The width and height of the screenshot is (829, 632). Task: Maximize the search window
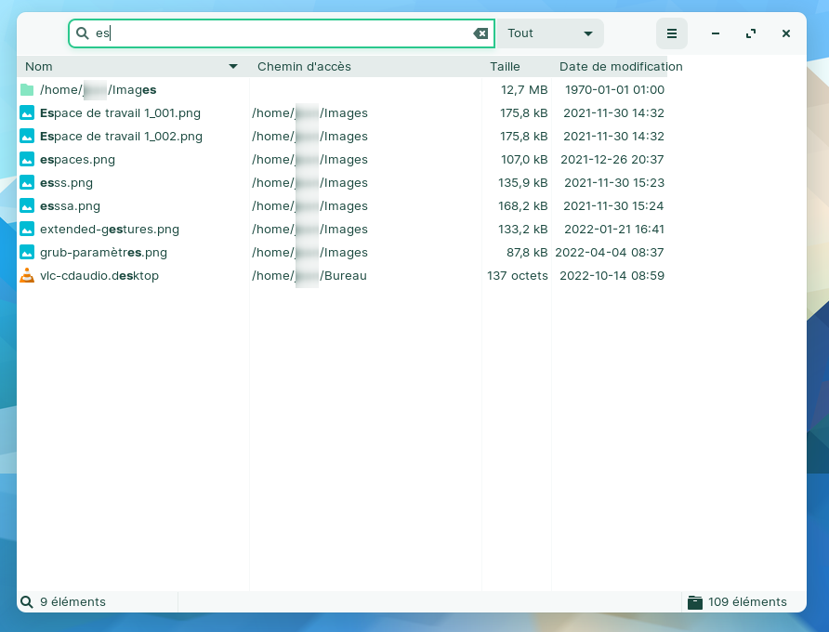[x=751, y=33]
